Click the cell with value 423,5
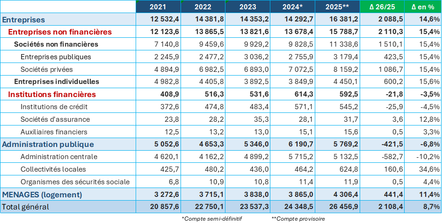This screenshot has width=442, height=223. (x=382, y=57)
